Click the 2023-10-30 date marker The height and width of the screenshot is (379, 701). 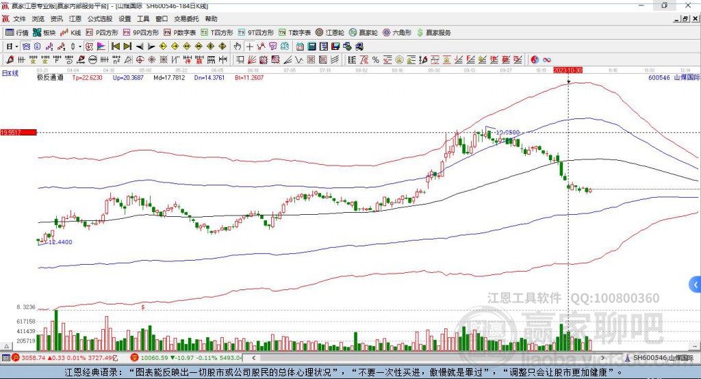[568, 70]
